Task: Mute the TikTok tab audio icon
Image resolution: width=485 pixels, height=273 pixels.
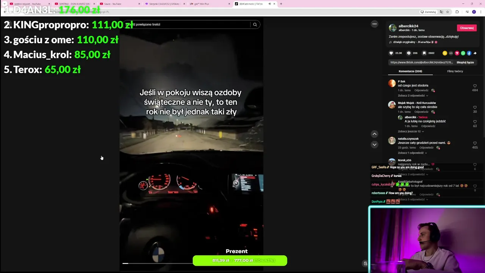Action: [269, 4]
